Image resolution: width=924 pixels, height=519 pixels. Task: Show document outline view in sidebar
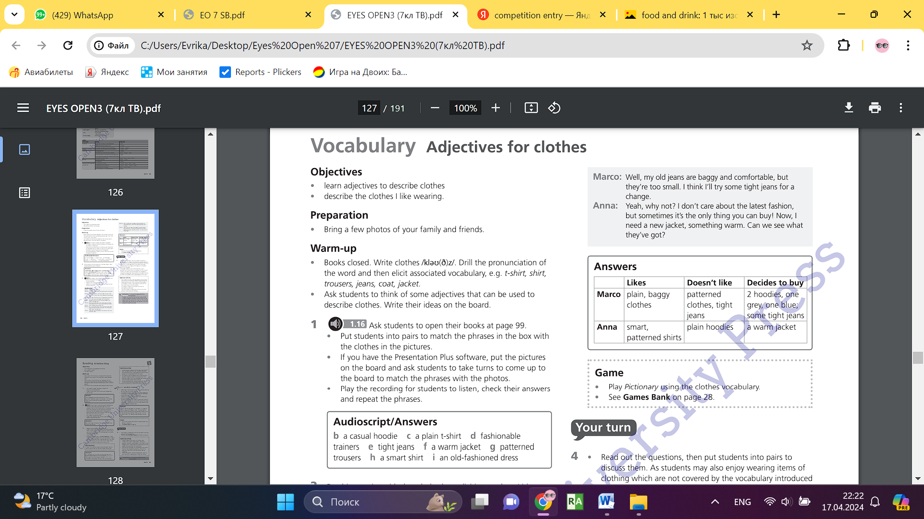(25, 193)
